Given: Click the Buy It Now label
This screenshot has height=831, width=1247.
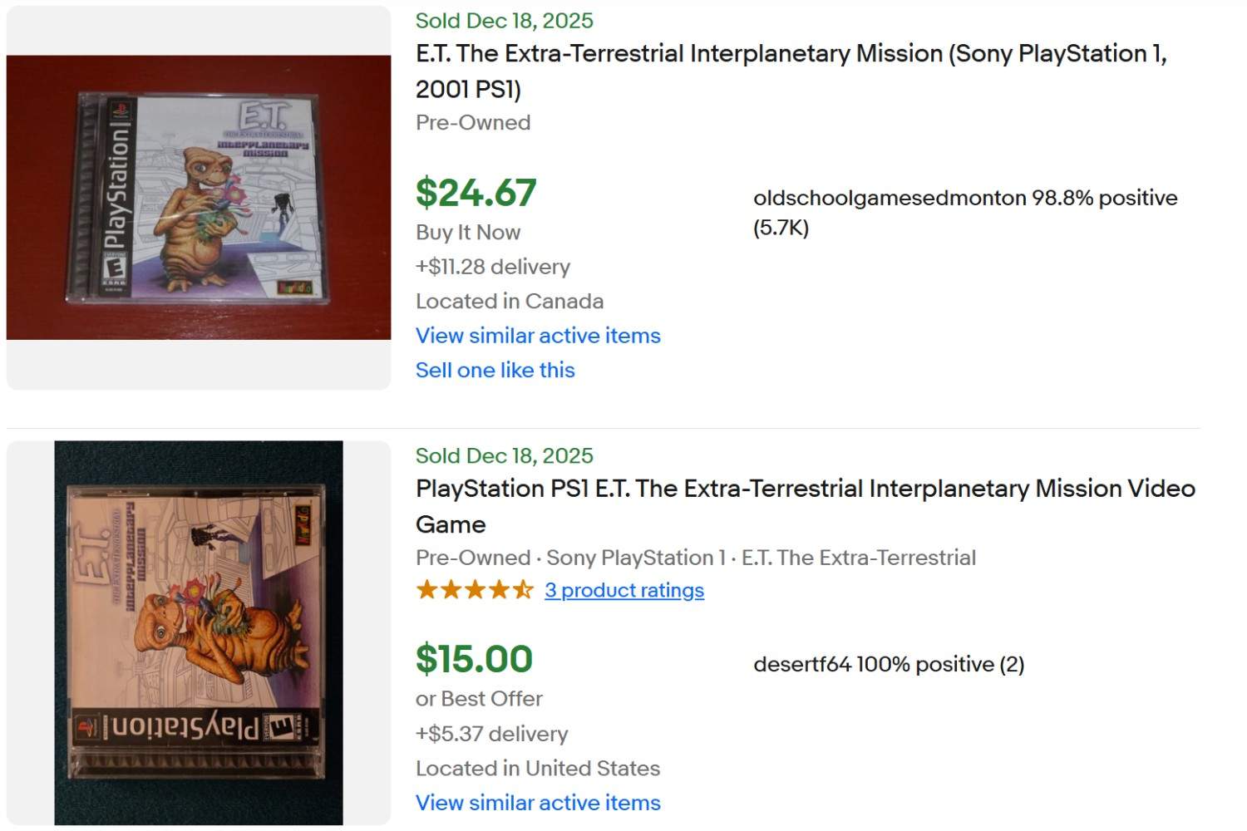Looking at the screenshot, I should point(467,232).
